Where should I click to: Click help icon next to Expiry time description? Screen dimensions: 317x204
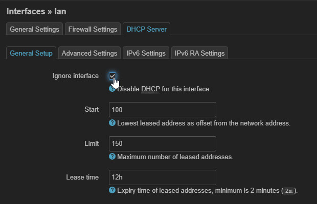click(112, 190)
